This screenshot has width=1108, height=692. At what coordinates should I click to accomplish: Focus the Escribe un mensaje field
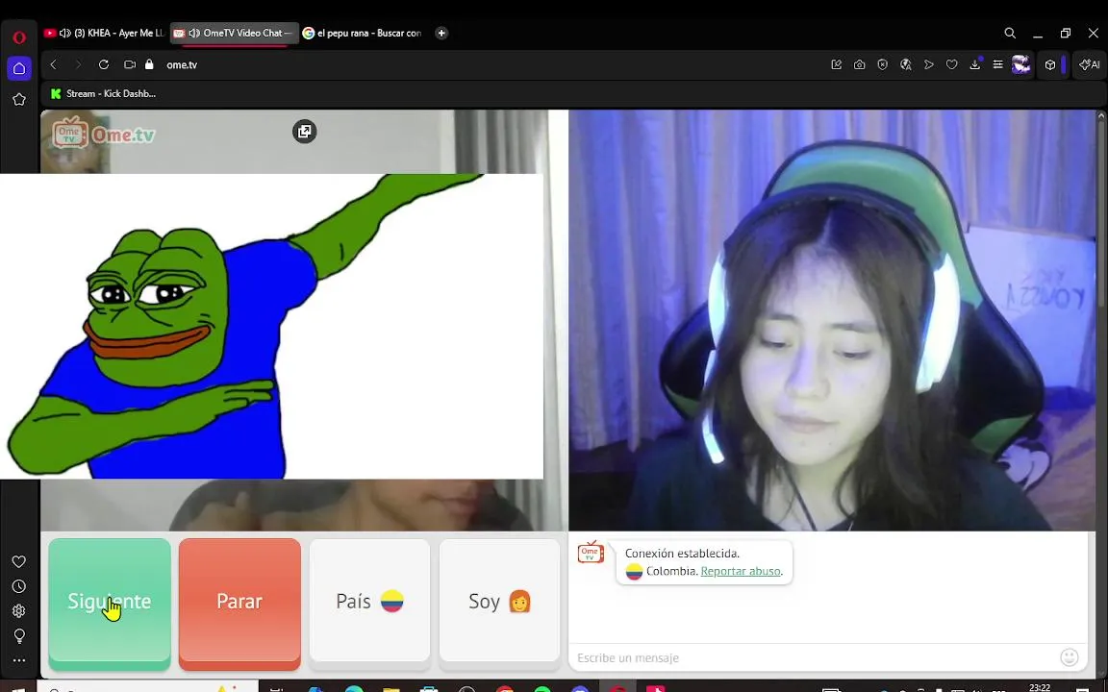pyautogui.click(x=813, y=657)
